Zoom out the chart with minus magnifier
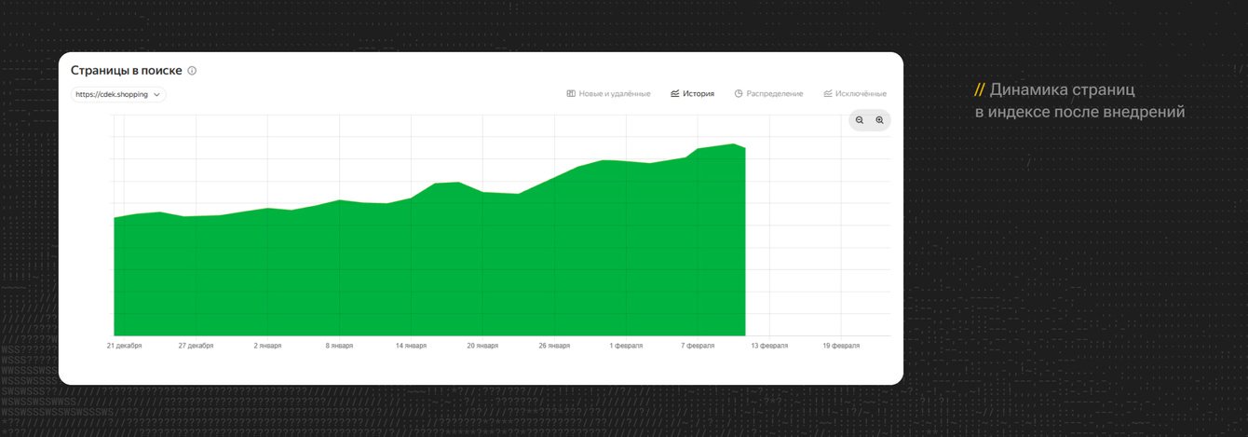1248x437 pixels. (860, 120)
